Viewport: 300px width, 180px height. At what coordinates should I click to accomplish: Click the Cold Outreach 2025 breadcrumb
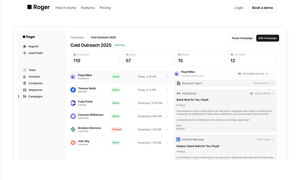103,38
